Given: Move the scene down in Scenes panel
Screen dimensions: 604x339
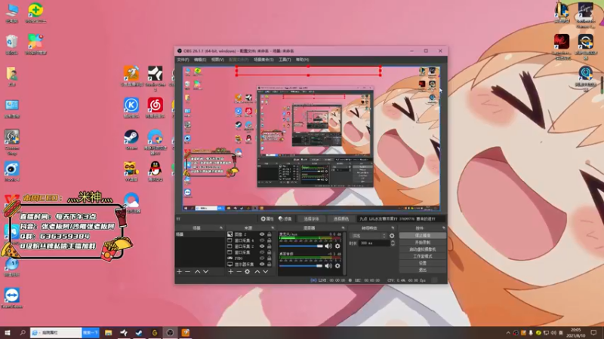Looking at the screenshot, I should (x=205, y=272).
